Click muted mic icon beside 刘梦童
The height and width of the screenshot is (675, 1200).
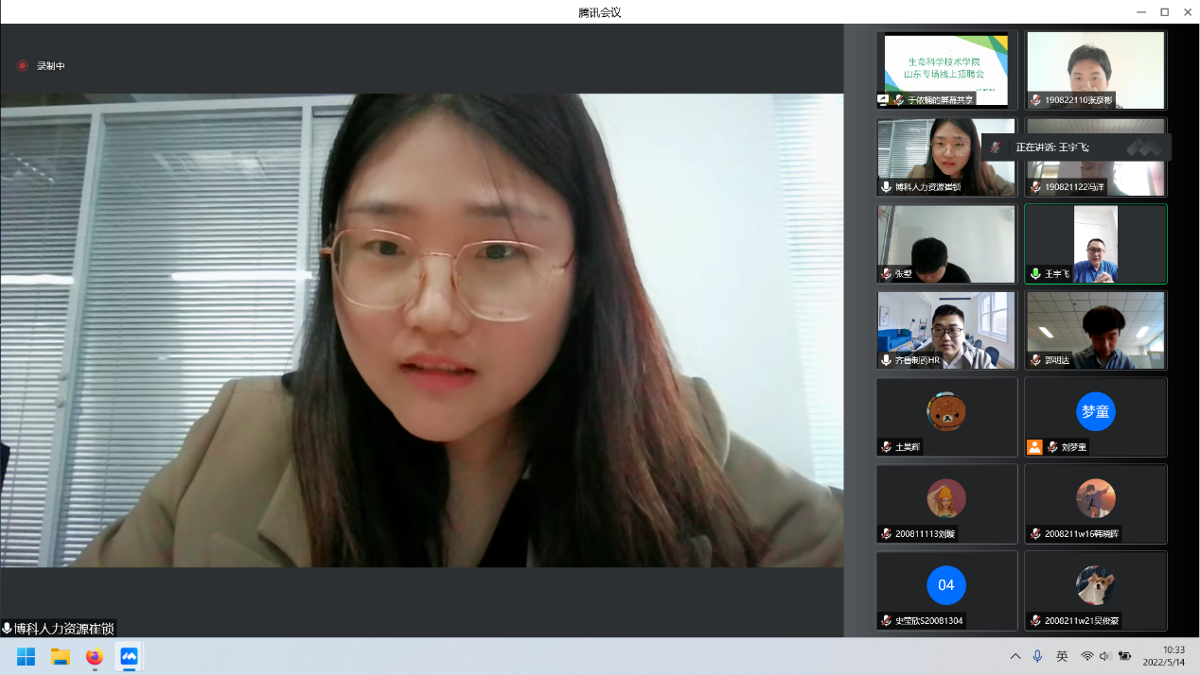click(x=1052, y=447)
